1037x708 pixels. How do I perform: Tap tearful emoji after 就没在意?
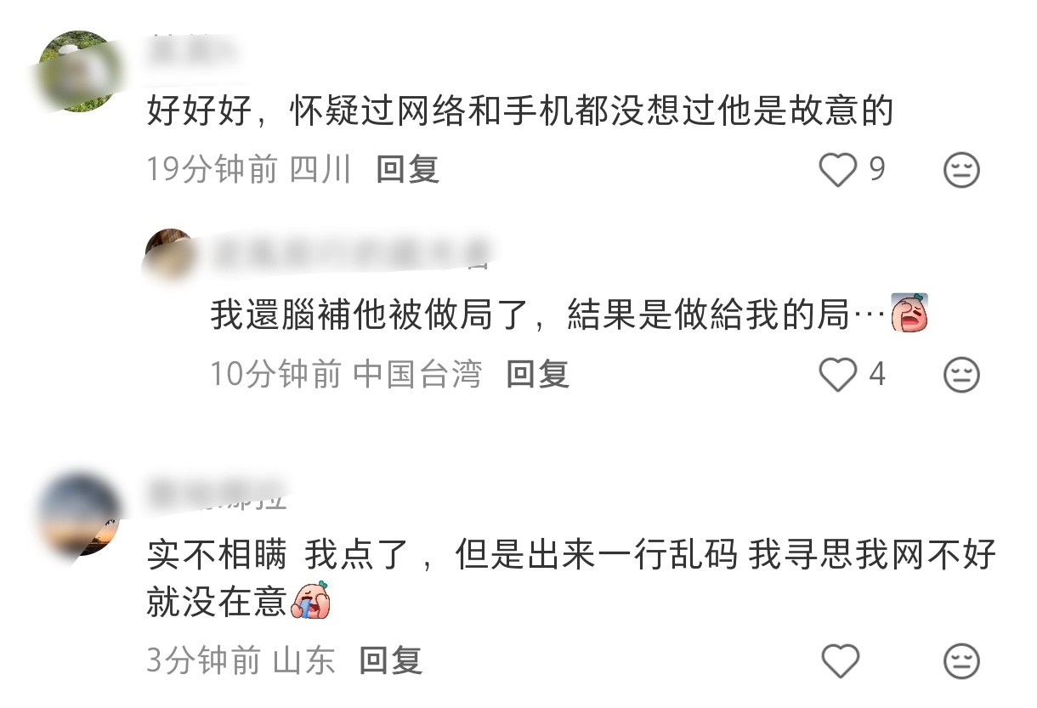click(x=310, y=600)
